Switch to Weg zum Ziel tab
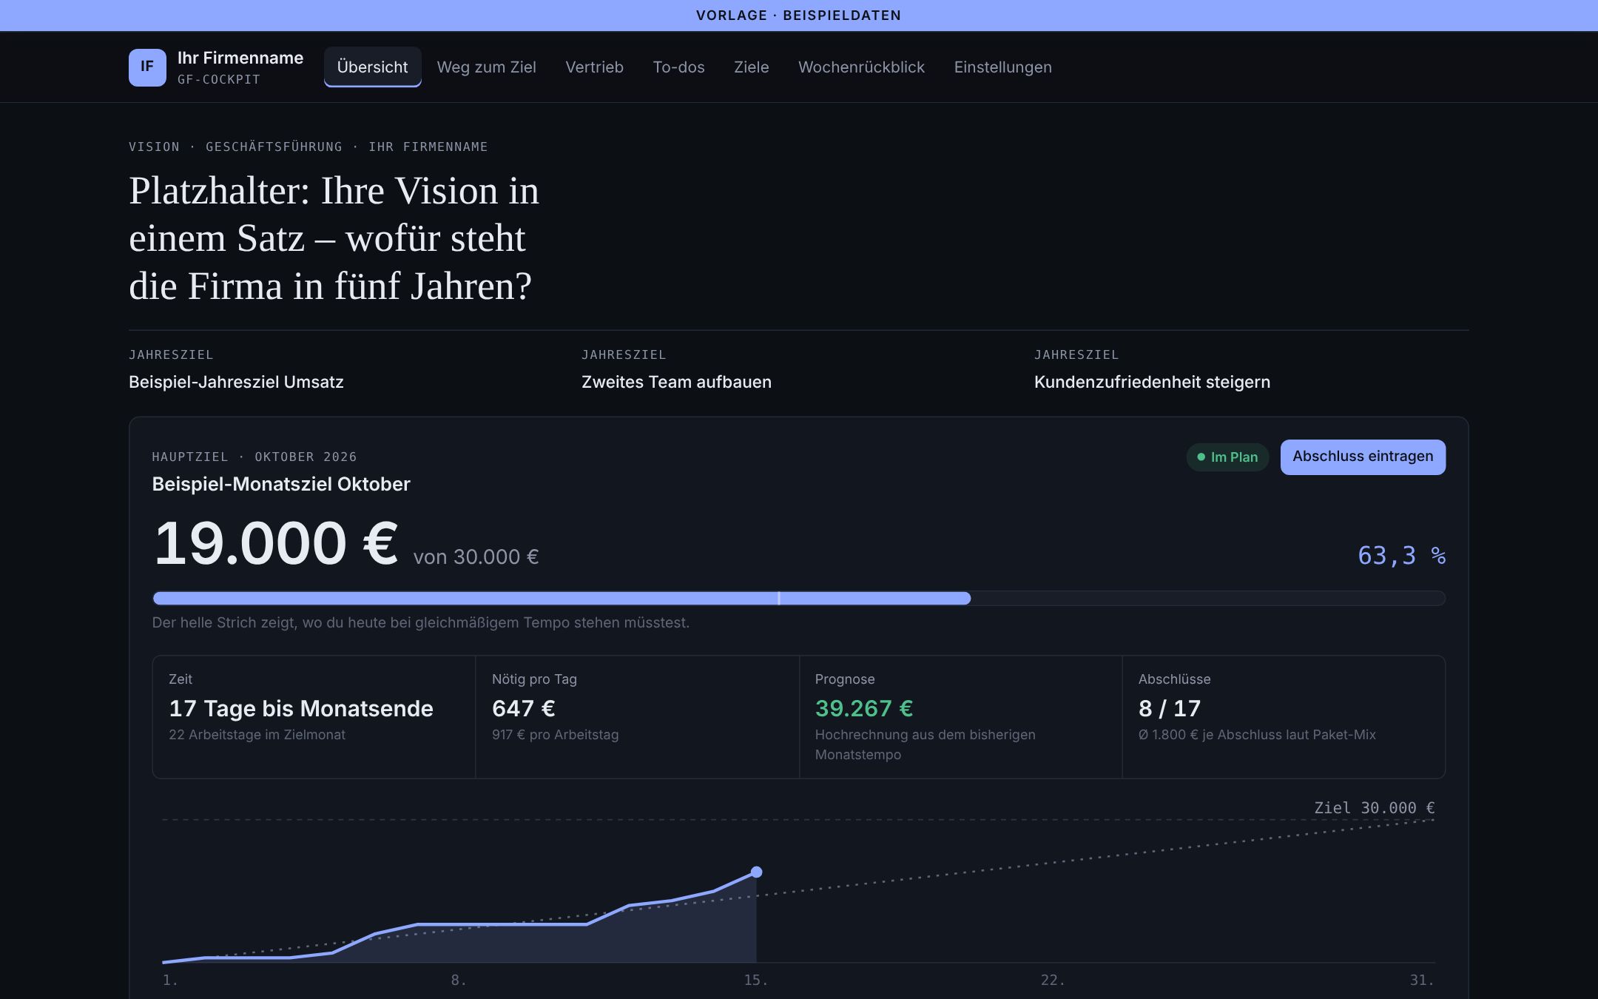This screenshot has height=999, width=1598. coord(486,67)
